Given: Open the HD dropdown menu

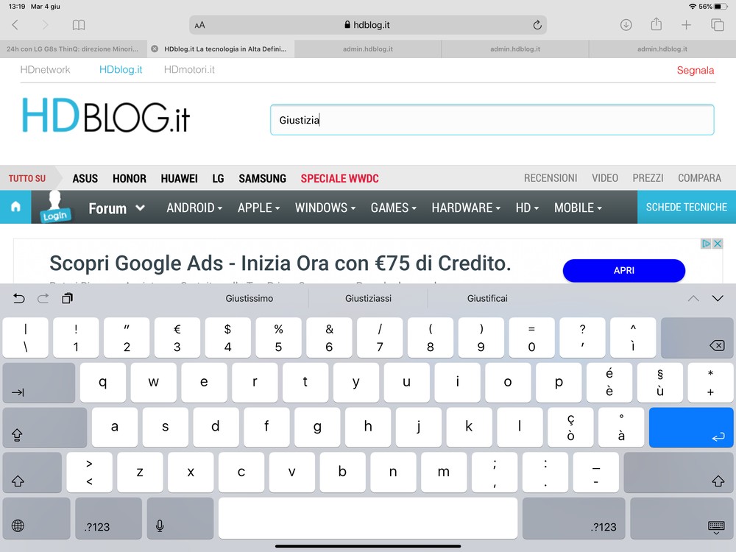Looking at the screenshot, I should 527,208.
